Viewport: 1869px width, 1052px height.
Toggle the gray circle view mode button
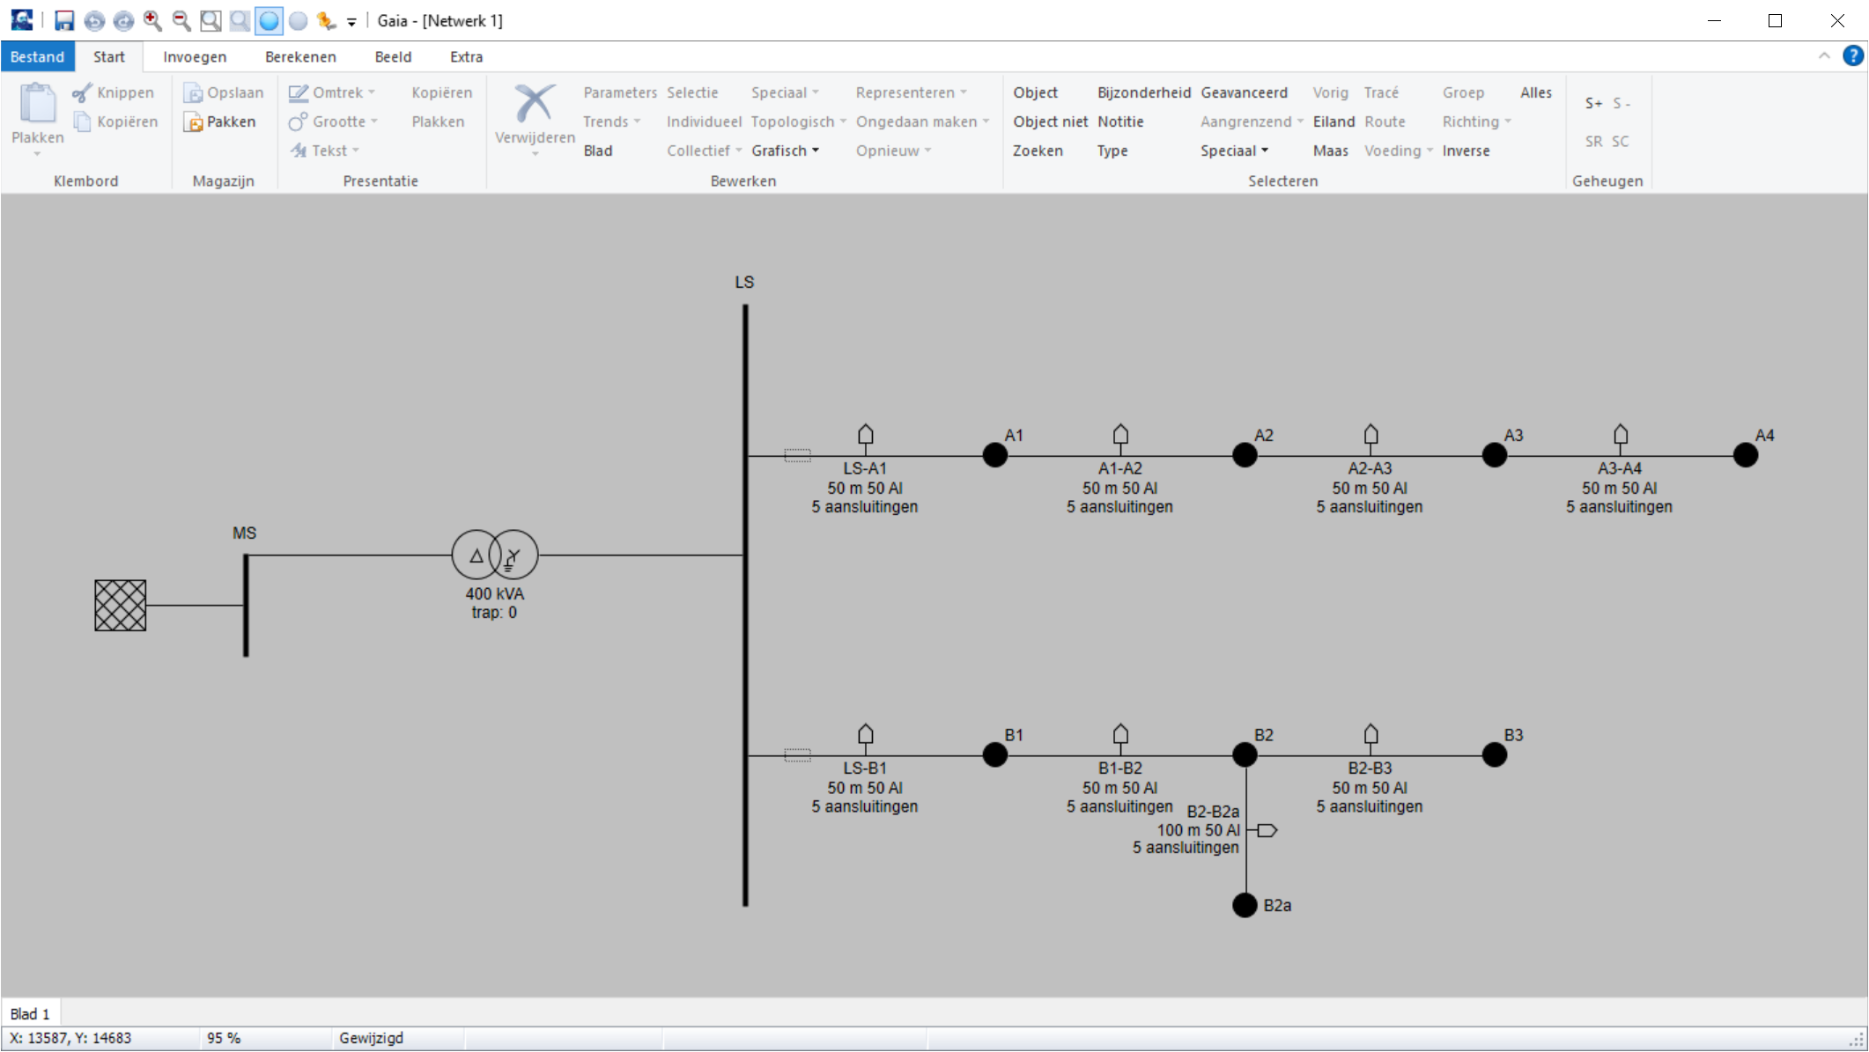tap(299, 20)
